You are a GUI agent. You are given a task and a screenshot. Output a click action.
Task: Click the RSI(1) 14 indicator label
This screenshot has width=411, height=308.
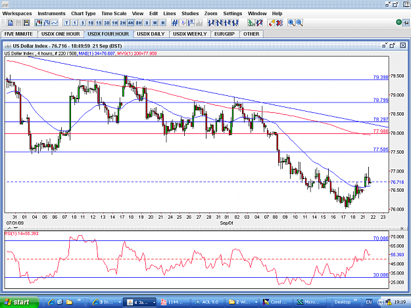pyautogui.click(x=21, y=233)
